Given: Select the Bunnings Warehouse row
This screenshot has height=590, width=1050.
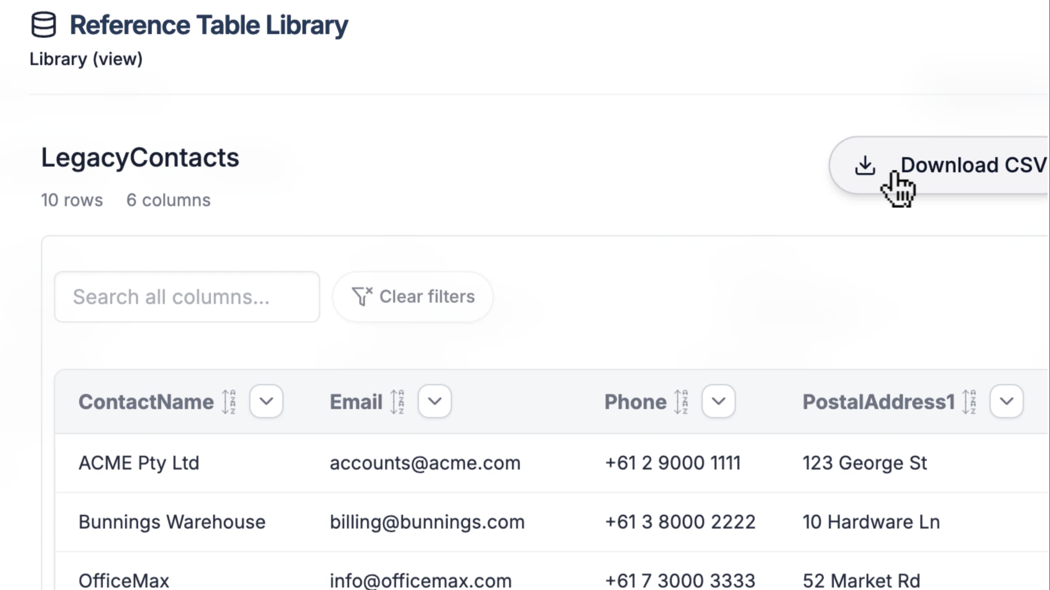Looking at the screenshot, I should 172,522.
